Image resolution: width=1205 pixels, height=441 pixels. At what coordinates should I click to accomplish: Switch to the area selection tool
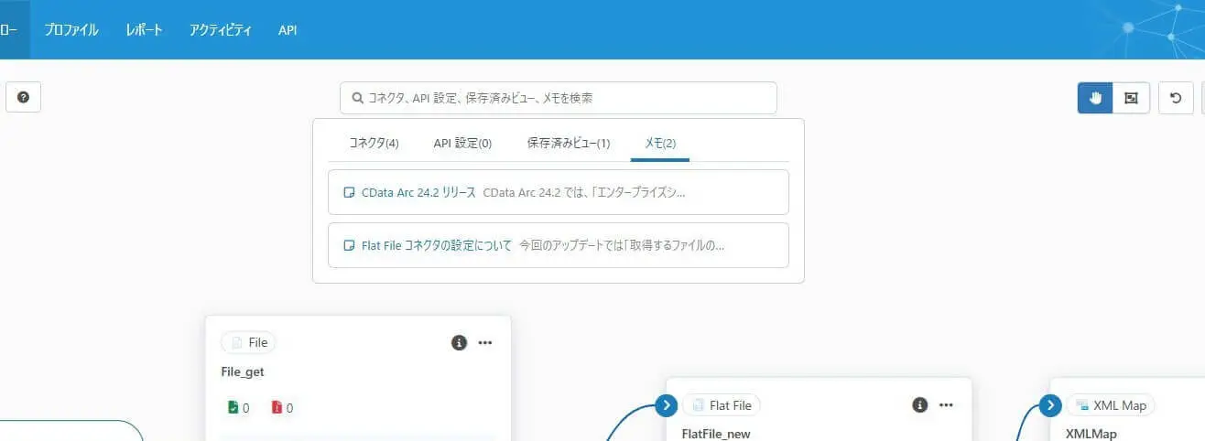click(1131, 98)
